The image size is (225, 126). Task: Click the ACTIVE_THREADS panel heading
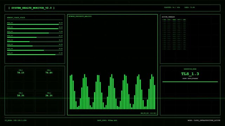(x=168, y=17)
